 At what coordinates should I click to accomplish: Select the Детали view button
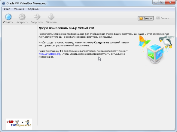(x=145, y=18)
